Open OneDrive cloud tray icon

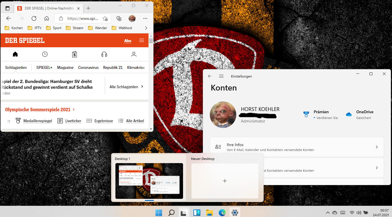tap(335, 213)
